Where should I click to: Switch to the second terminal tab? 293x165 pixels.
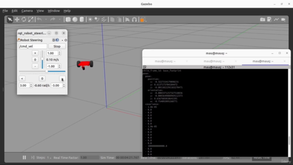(x=214, y=61)
